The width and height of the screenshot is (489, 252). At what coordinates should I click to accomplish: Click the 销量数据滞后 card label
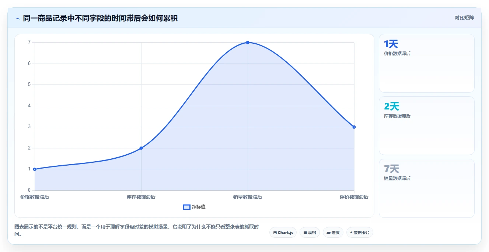[x=397, y=179]
